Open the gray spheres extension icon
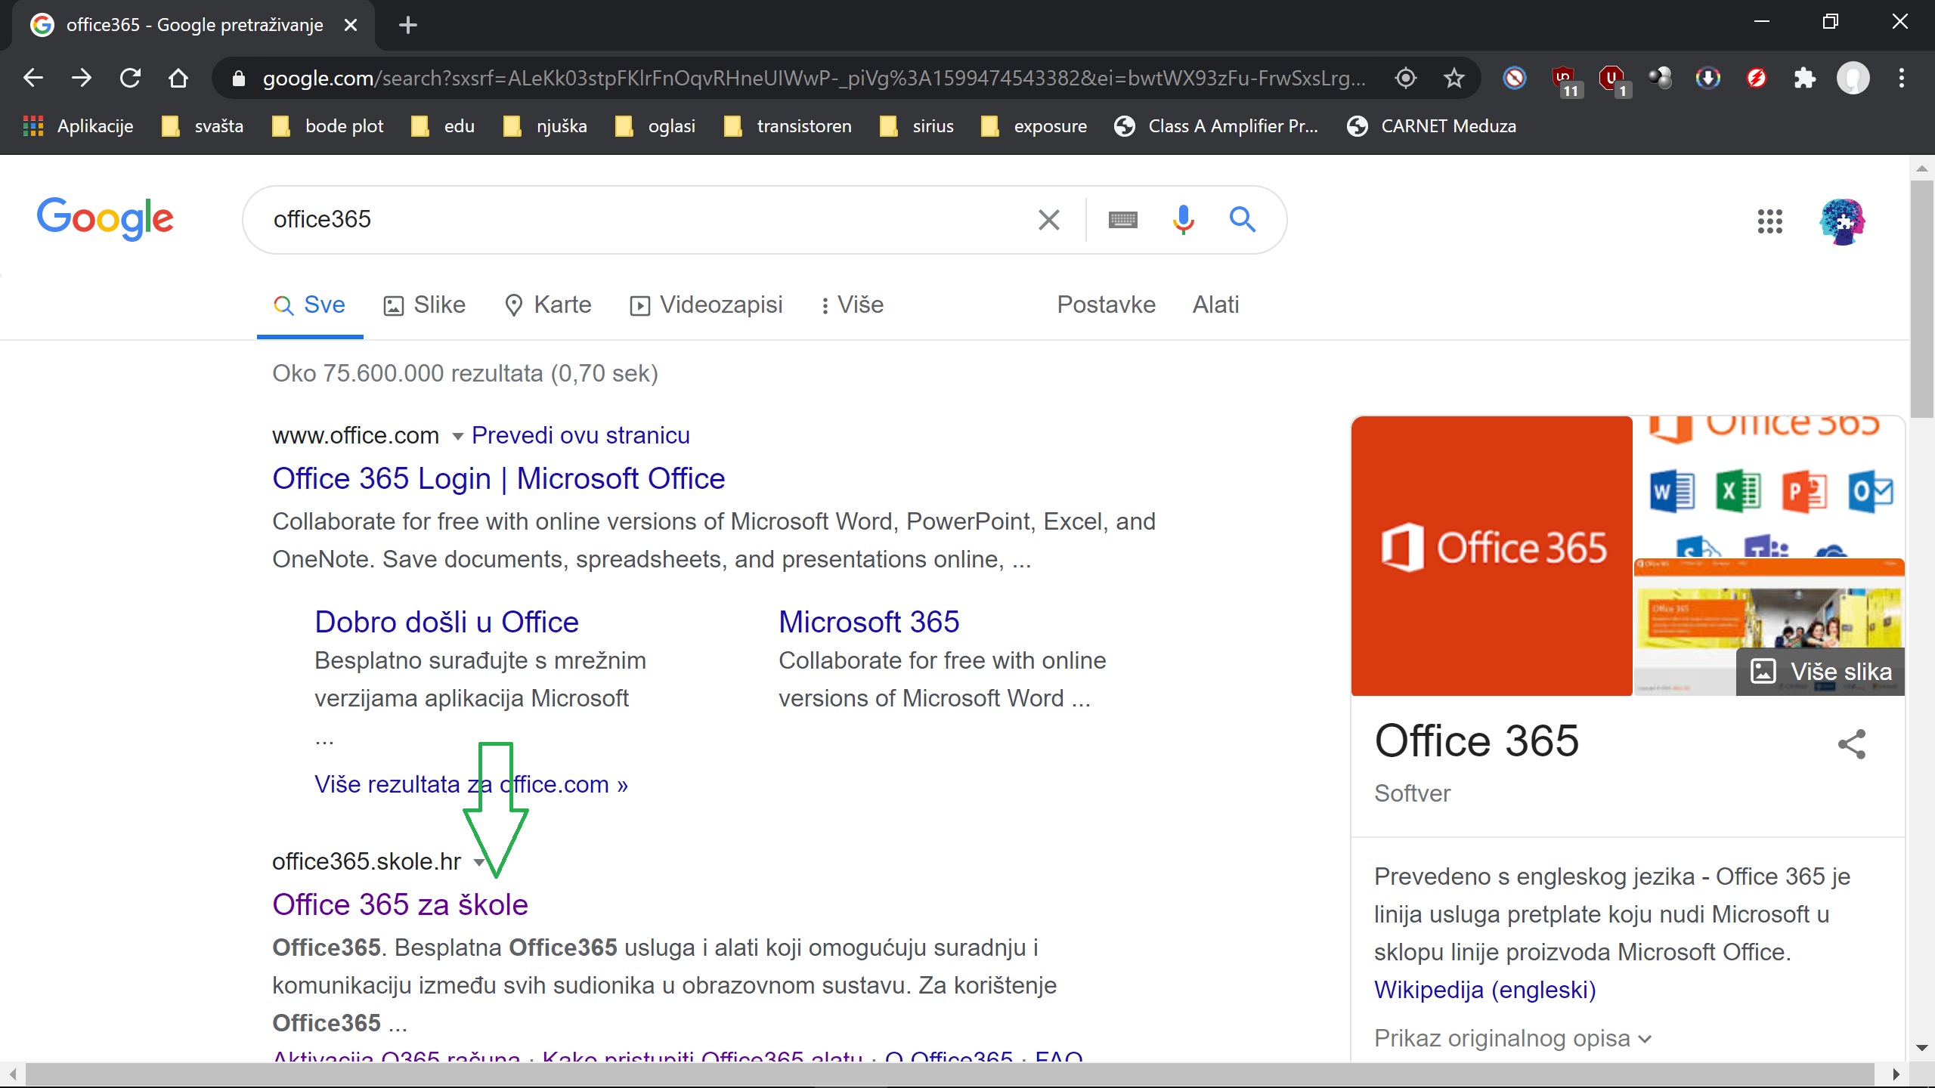The image size is (1935, 1088). (x=1660, y=78)
